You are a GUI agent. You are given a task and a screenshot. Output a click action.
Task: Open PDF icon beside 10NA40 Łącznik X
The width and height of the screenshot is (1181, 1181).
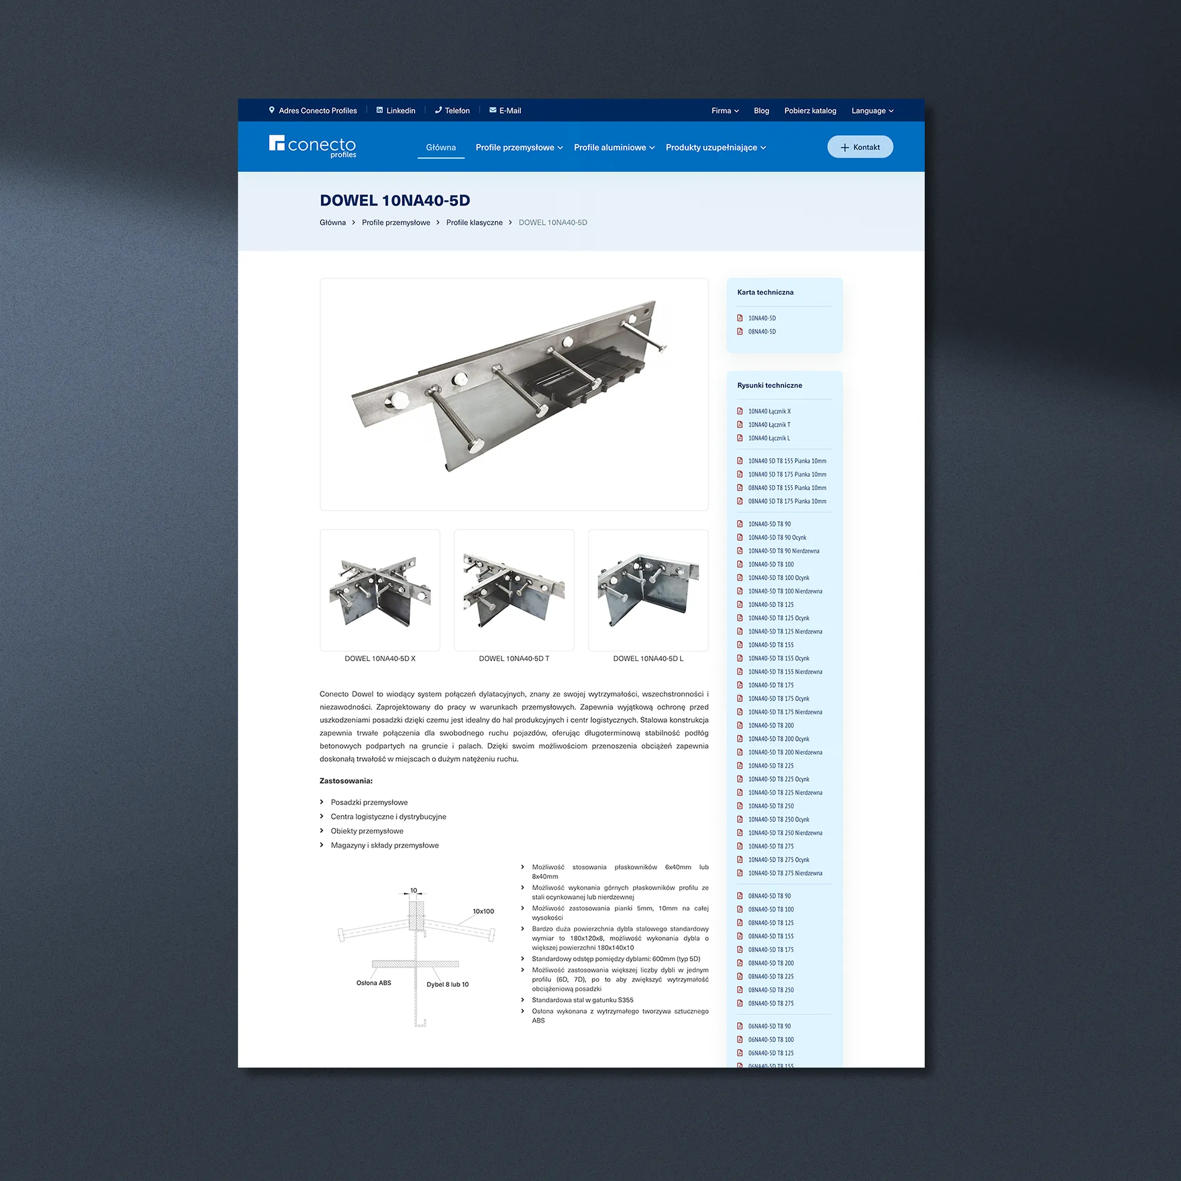pyautogui.click(x=740, y=412)
